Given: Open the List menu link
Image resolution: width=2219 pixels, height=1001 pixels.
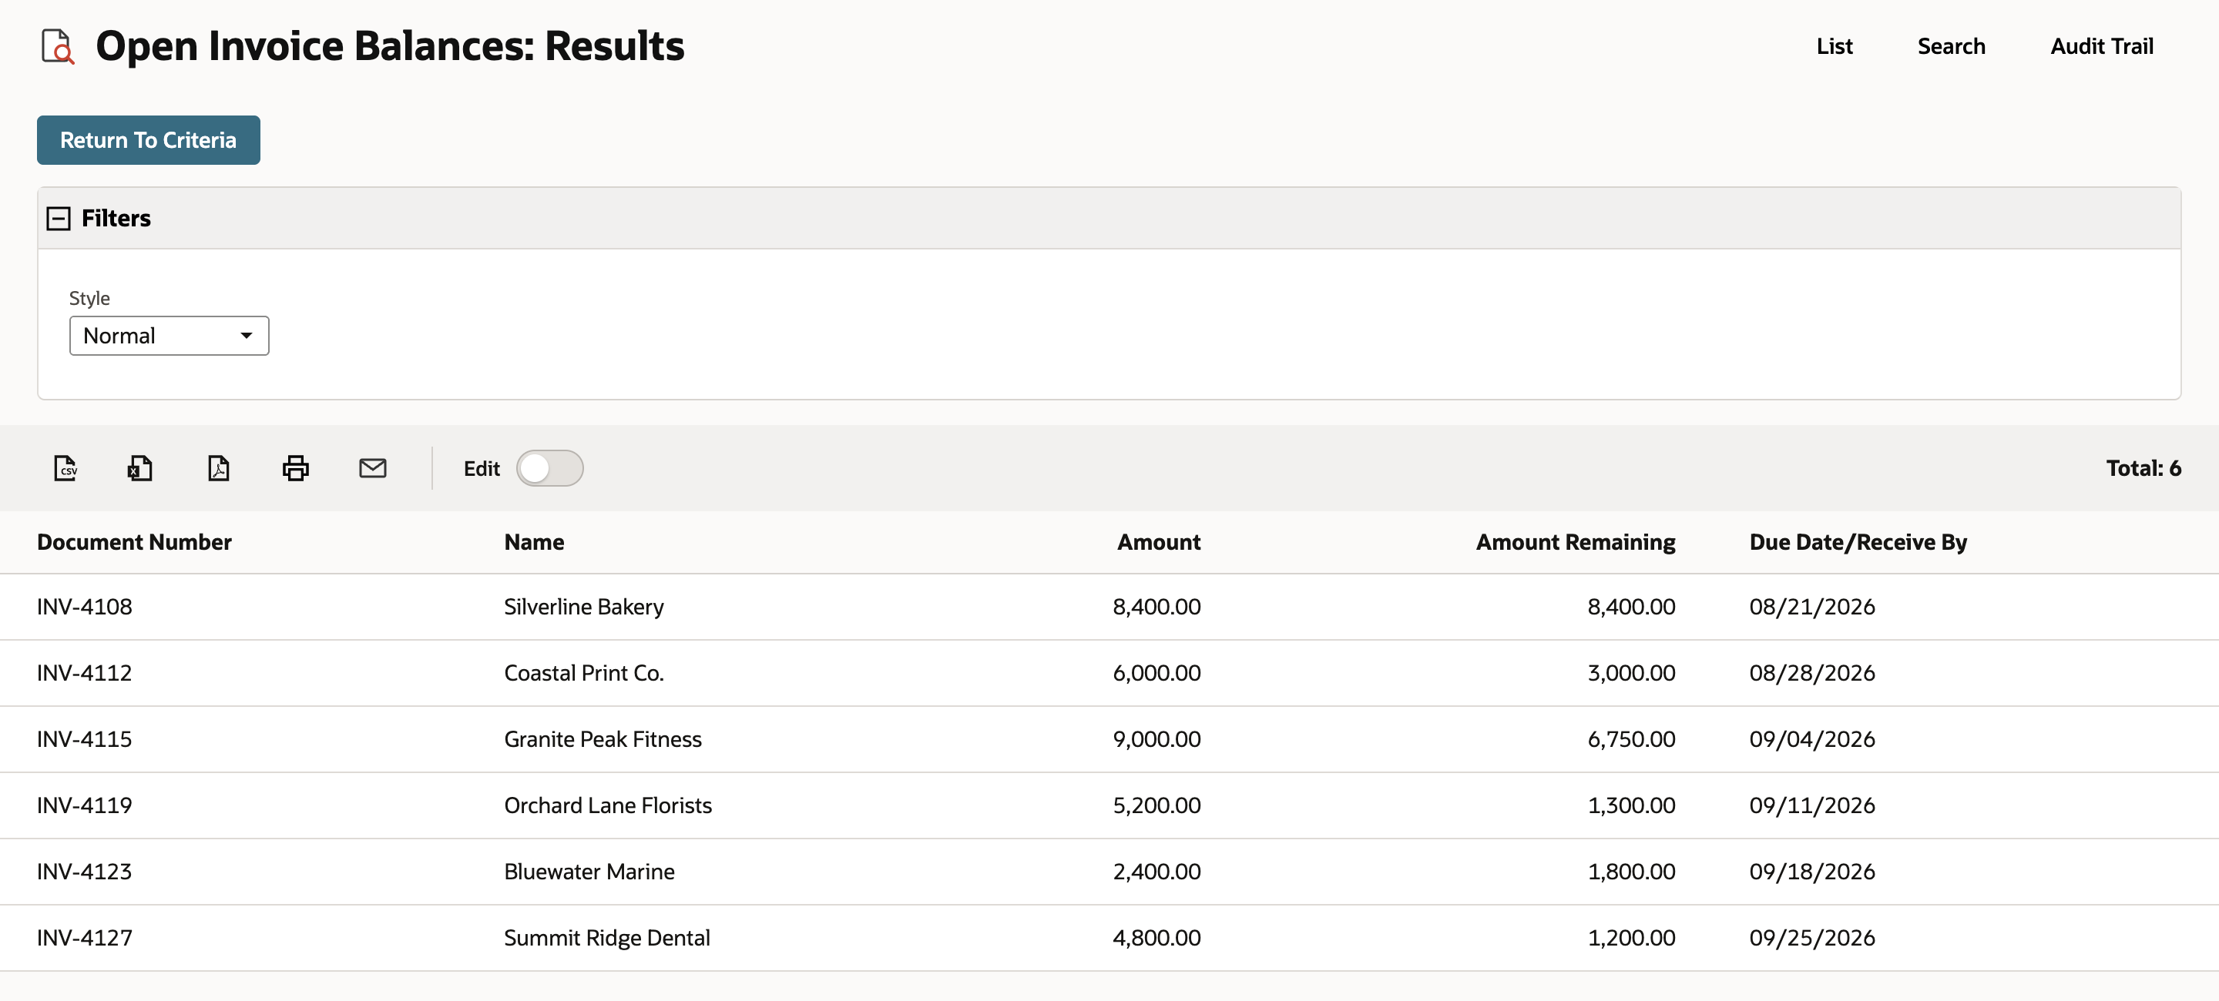Looking at the screenshot, I should click(x=1834, y=46).
